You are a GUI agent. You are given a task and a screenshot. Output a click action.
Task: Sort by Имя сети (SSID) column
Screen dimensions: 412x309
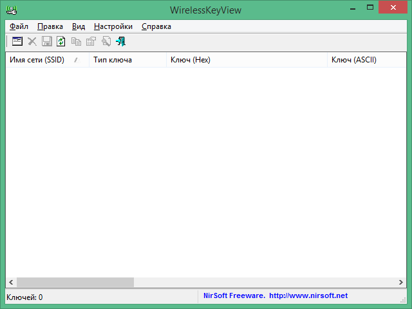click(47, 60)
